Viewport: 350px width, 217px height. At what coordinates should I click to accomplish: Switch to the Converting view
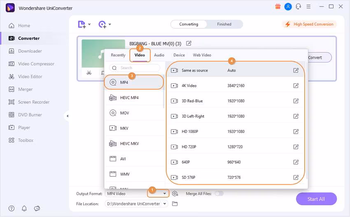pos(189,24)
